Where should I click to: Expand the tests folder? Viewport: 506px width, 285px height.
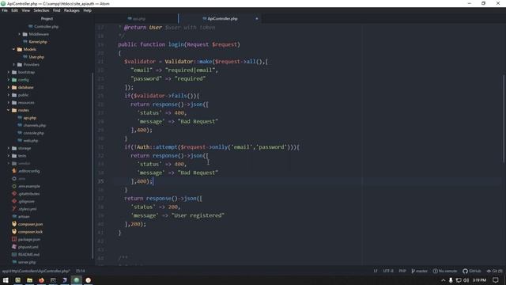(x=9, y=156)
